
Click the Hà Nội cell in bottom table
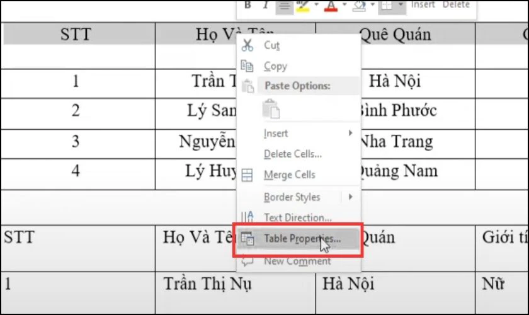[x=348, y=284]
